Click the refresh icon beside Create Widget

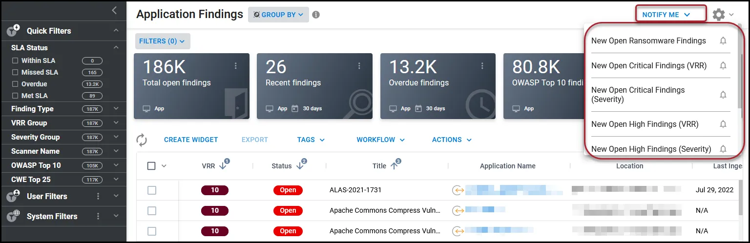coord(142,140)
